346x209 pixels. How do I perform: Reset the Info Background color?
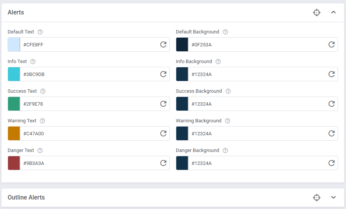[x=332, y=74]
